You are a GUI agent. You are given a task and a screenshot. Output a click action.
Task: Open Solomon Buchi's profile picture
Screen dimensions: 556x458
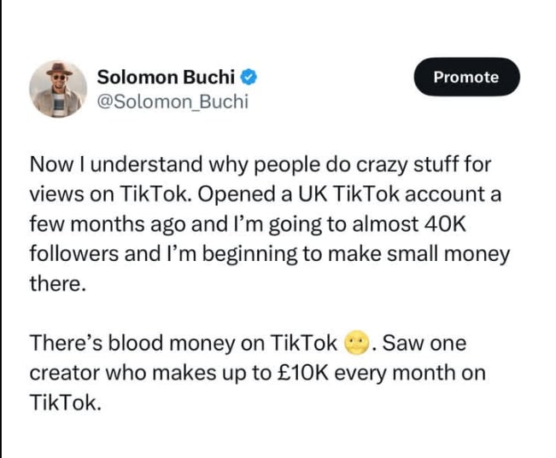tap(58, 89)
